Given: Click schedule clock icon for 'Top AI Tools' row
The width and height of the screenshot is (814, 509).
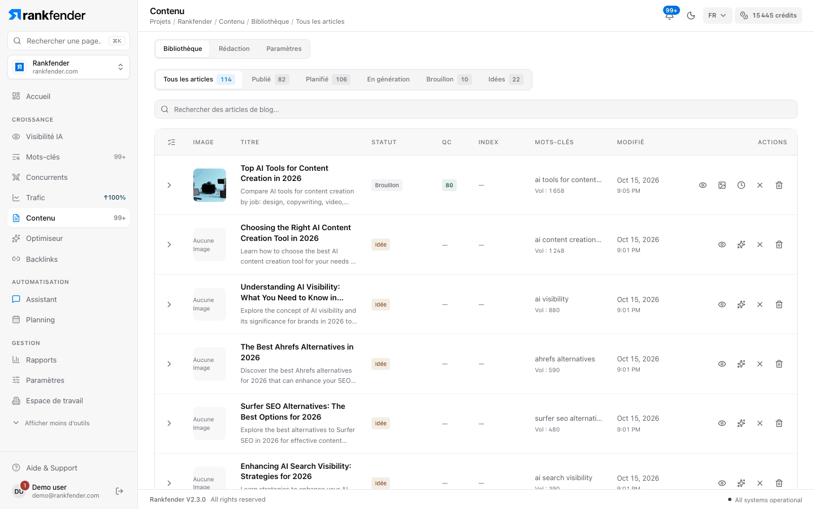Looking at the screenshot, I should pos(741,185).
